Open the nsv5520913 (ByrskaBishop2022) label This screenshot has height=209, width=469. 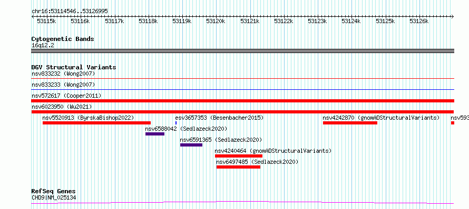coord(88,118)
